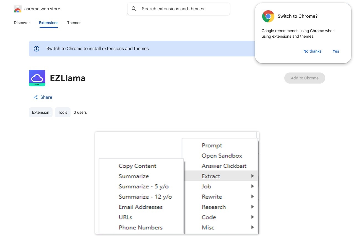Viewport: 354px width, 236px height.
Task: Click the EZLlama extension title
Action: point(68,78)
